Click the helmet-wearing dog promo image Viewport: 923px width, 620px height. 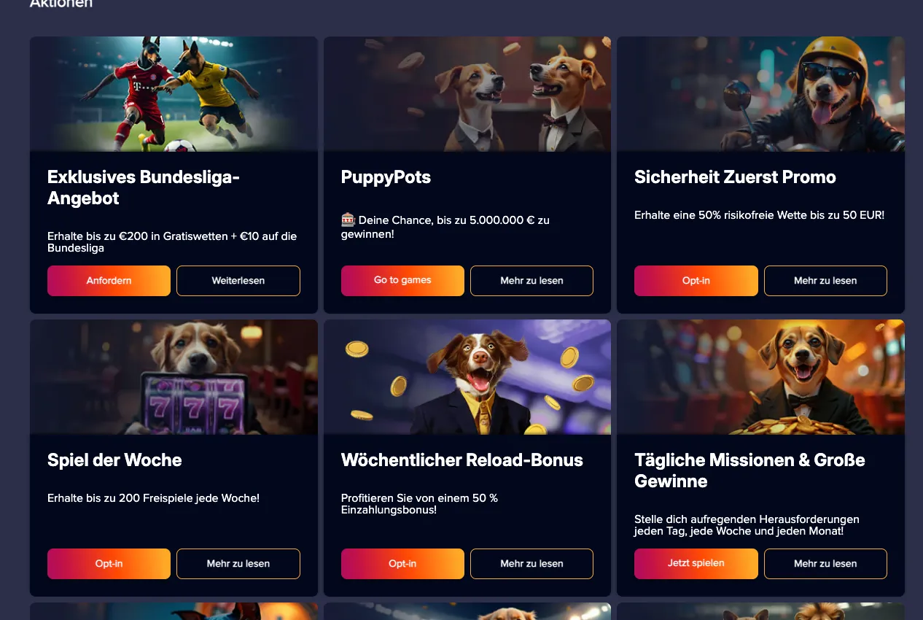[760, 94]
